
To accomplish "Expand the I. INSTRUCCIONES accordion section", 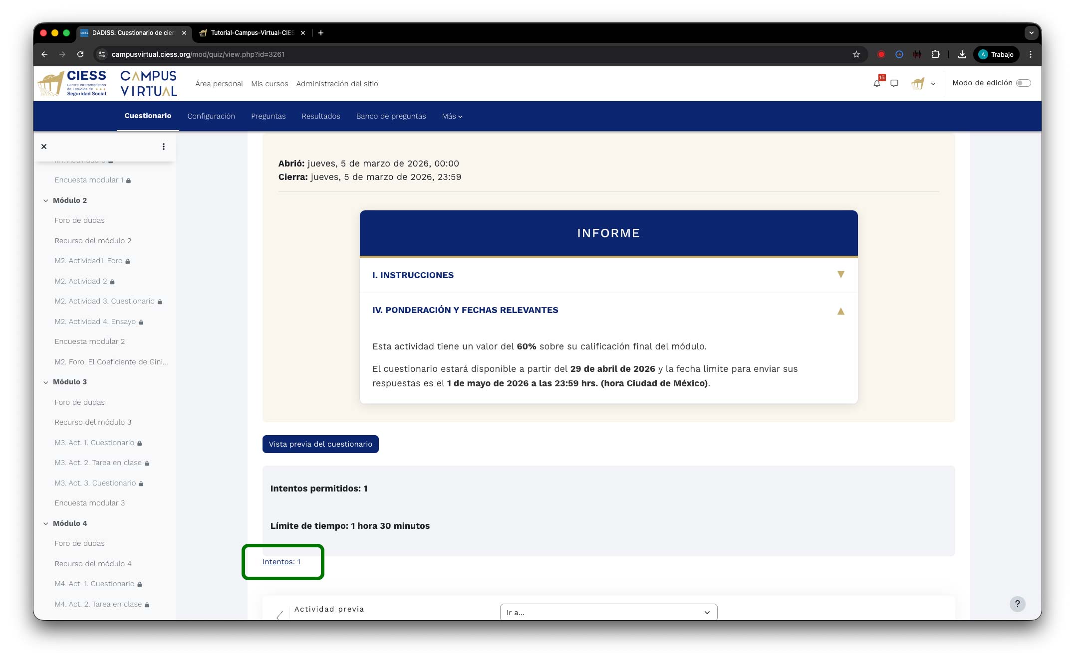I will (840, 275).
